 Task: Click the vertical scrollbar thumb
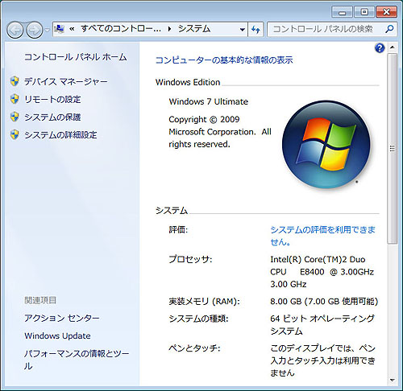click(393, 148)
